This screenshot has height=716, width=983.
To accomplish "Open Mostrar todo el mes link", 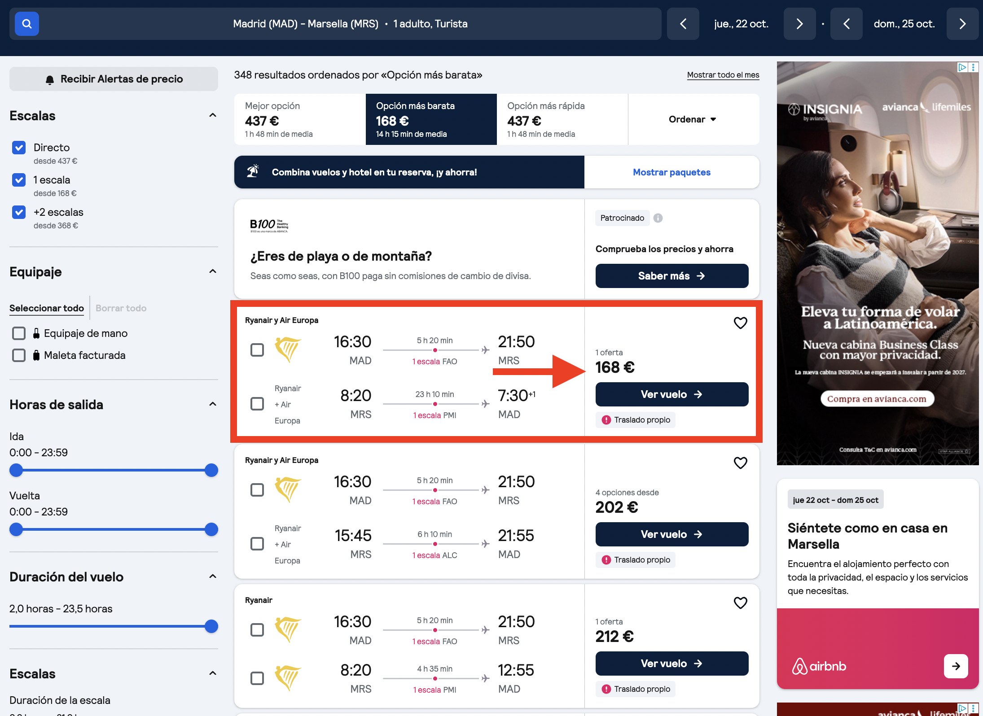I will 723,75.
